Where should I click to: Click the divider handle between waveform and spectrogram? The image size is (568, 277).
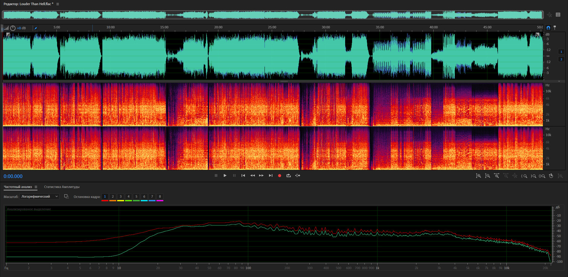[x=284, y=81]
